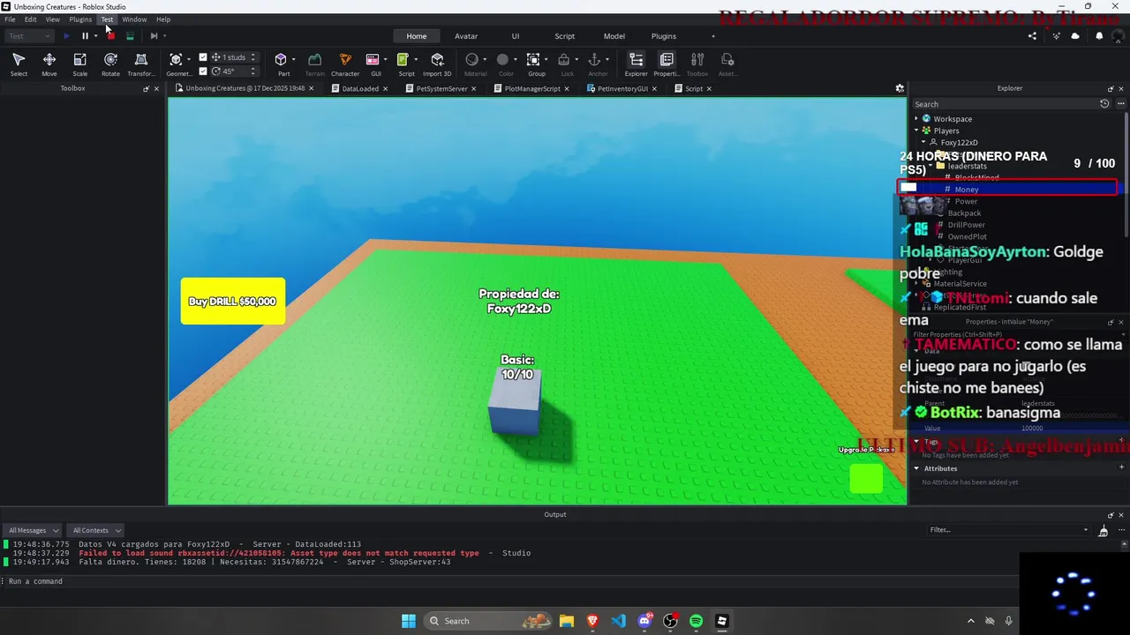The width and height of the screenshot is (1130, 635).
Task: Click the Buy DRILL $50,000 button
Action: click(x=233, y=302)
